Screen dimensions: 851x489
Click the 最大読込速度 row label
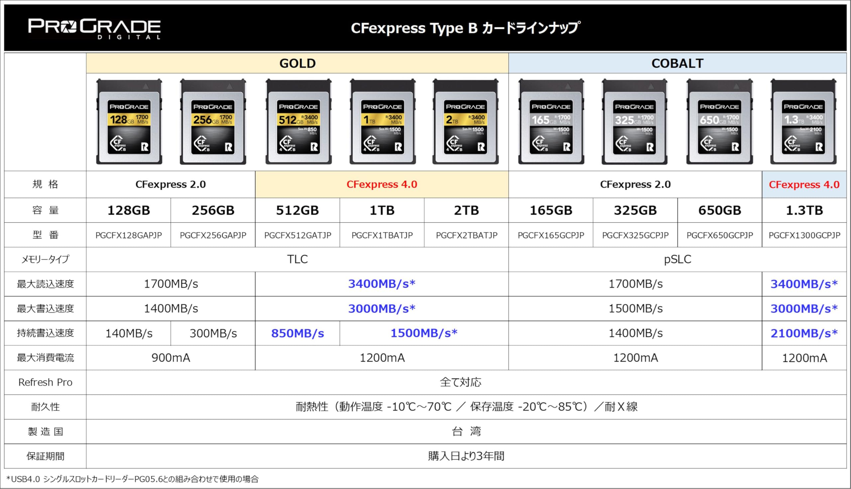click(x=45, y=284)
